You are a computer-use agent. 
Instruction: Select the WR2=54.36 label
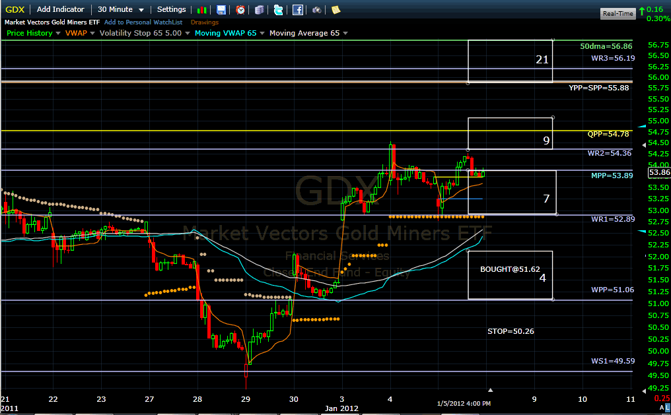tap(610, 153)
